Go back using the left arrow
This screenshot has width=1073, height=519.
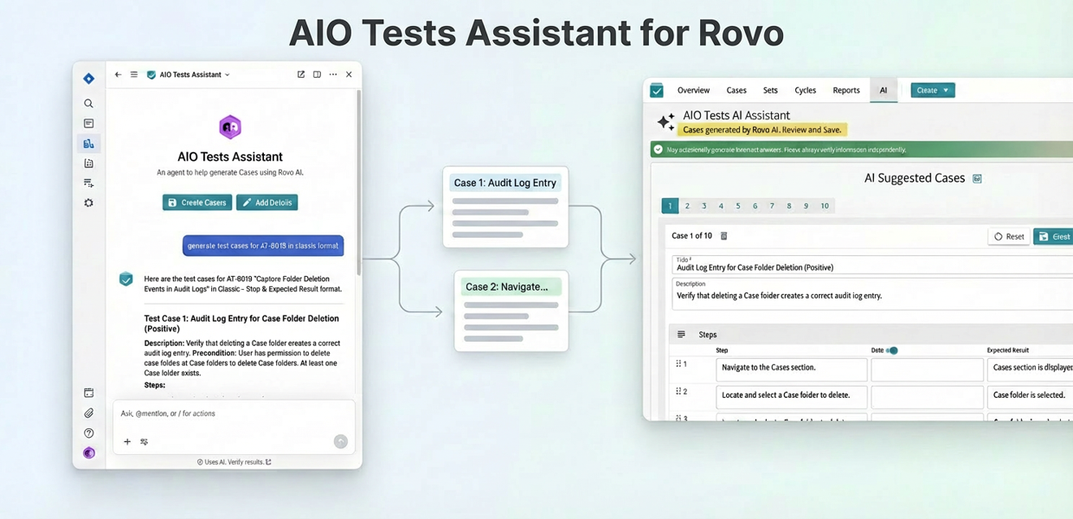tap(119, 74)
